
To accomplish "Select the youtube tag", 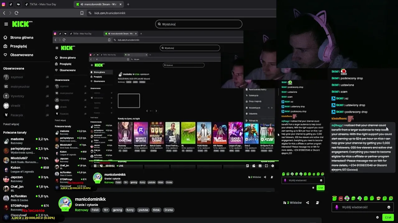I will pos(143,210).
